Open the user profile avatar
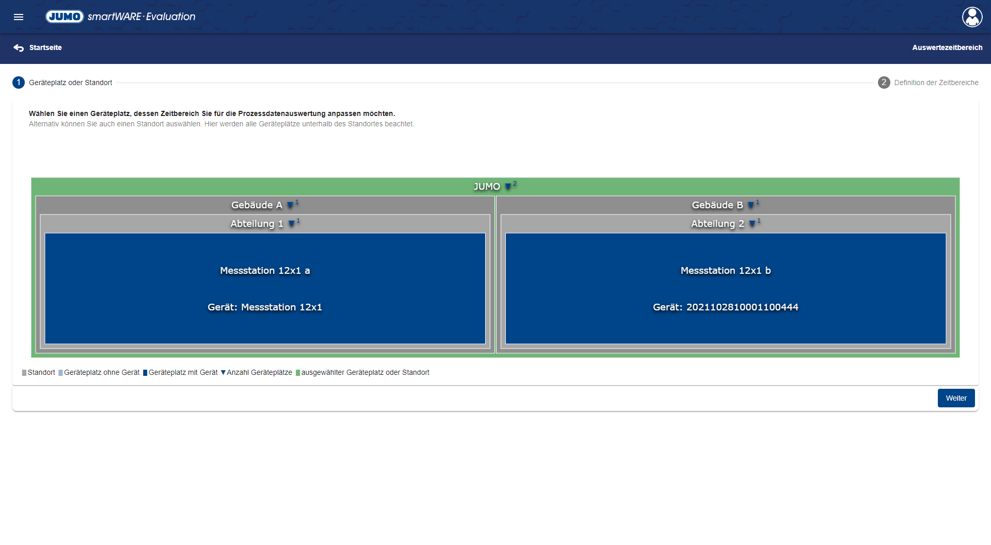The height and width of the screenshot is (545, 991). 972,17
